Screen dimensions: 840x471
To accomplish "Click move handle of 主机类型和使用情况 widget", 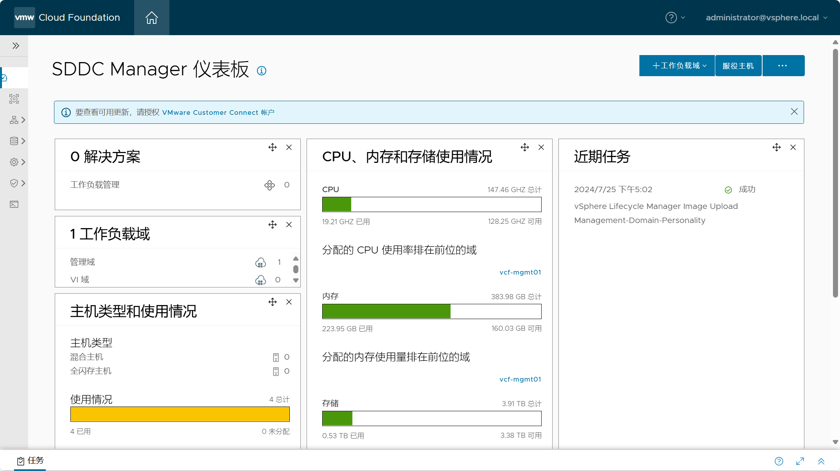I will [273, 302].
